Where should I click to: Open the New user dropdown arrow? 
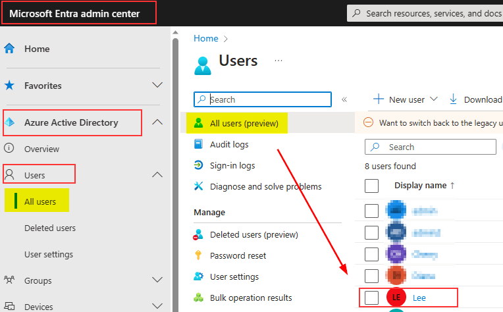click(434, 99)
